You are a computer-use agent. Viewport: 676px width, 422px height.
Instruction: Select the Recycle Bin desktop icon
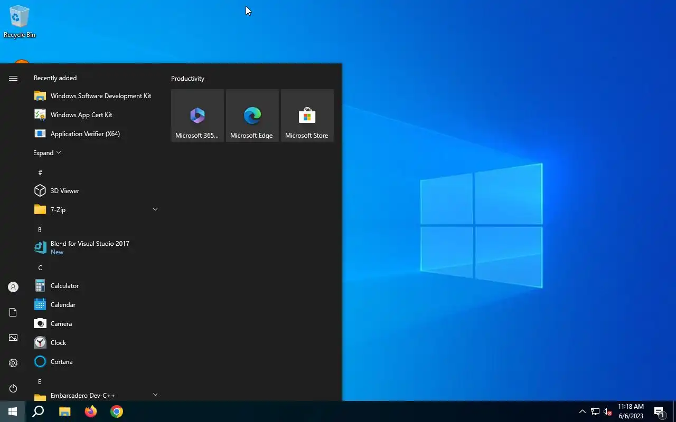(x=20, y=22)
